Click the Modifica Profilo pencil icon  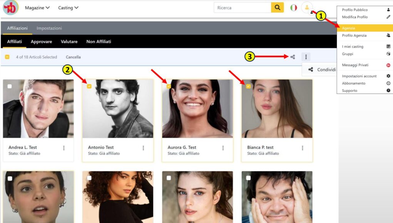click(x=388, y=17)
